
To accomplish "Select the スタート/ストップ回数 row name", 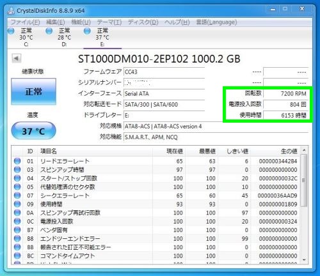I will click(x=68, y=178).
